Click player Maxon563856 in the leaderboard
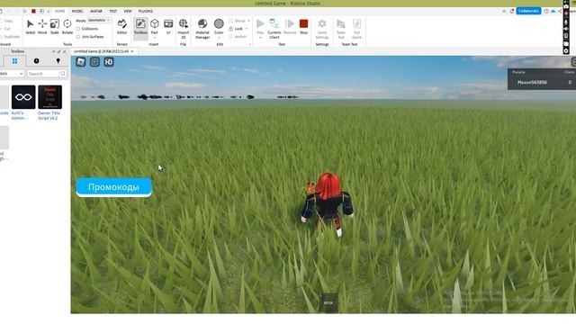 tap(532, 82)
